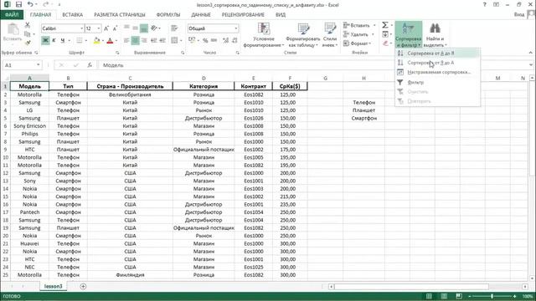Click the Page Break Preview icon
The image size is (536, 301).
click(x=459, y=296)
